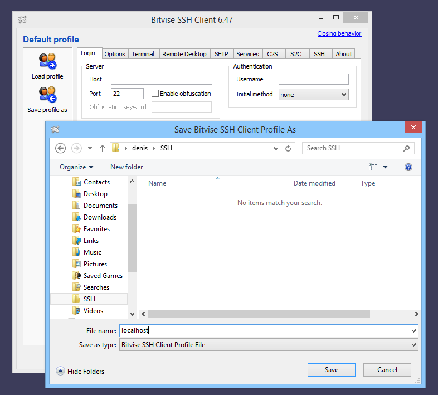Image resolution: width=438 pixels, height=395 pixels.
Task: Switch to the Remote Desktop tab
Action: [184, 54]
